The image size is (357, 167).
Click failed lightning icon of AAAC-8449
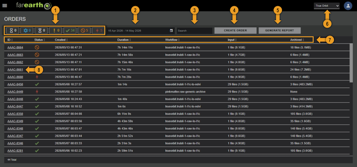[37, 92]
